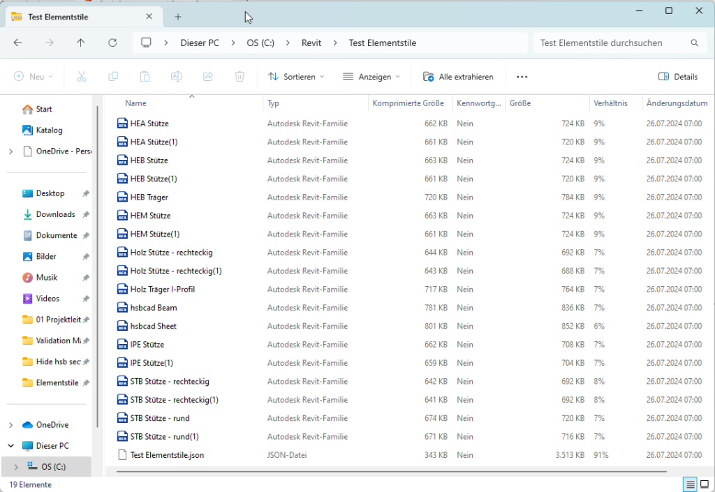Click Alle extrahieren button

pyautogui.click(x=458, y=77)
